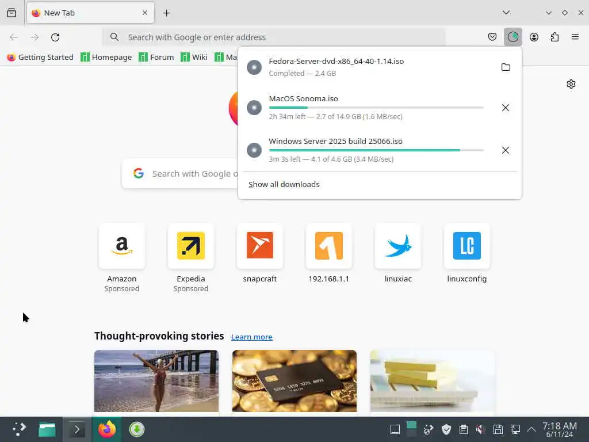589x442 pixels.
Task: Show Fedora iso in containing folder
Action: [x=506, y=67]
